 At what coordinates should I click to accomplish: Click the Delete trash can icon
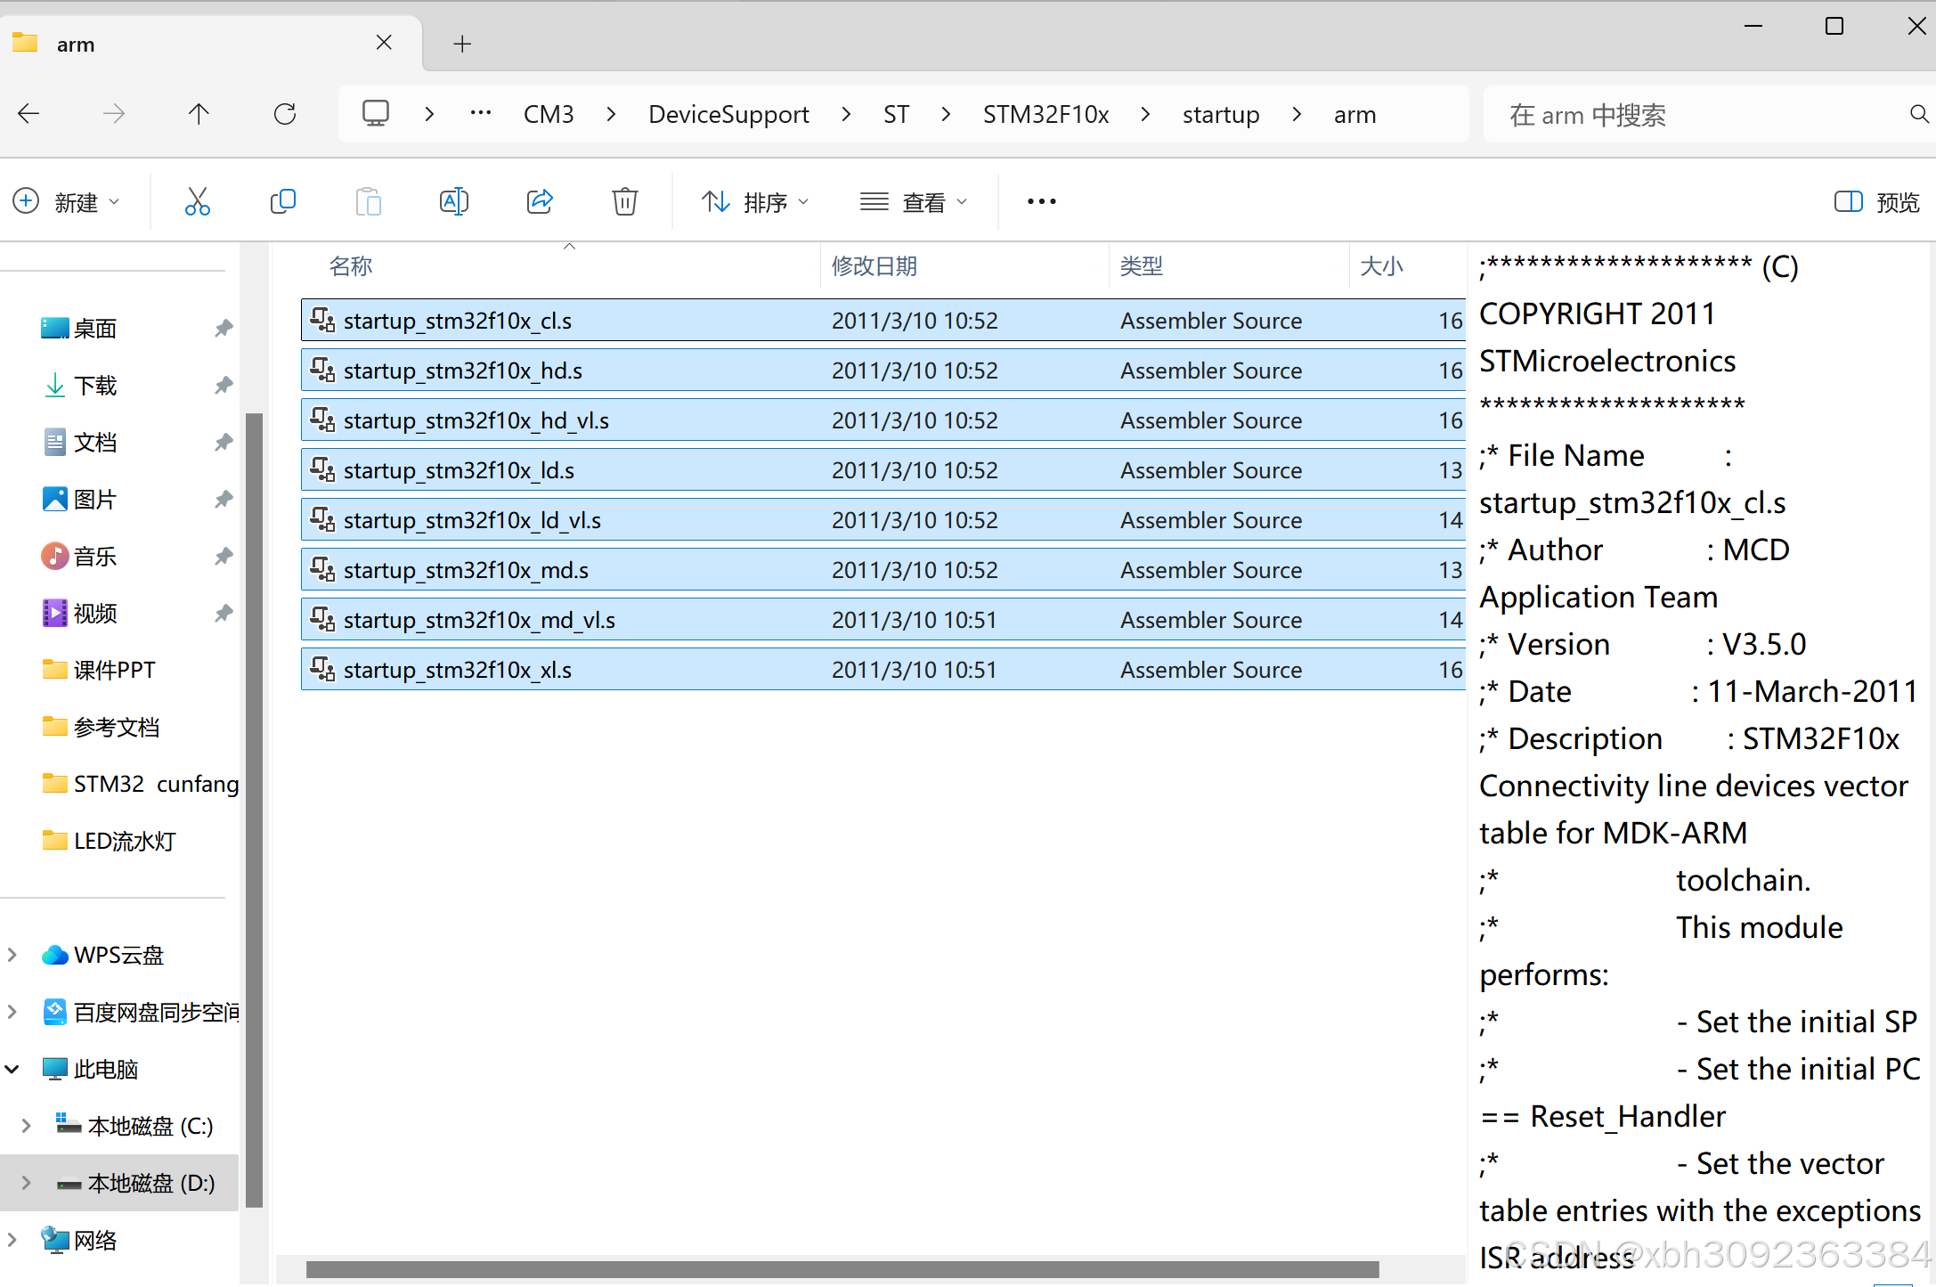tap(625, 202)
